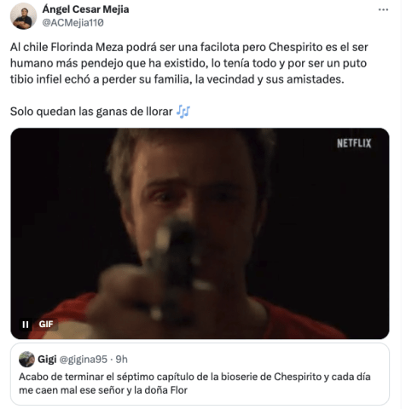Click the man's face in the GIF
The height and width of the screenshot is (409, 406).
[194, 199]
